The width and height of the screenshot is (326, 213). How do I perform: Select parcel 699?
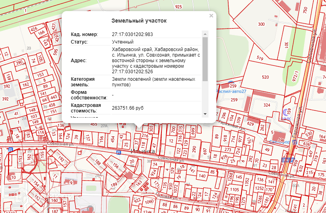tap(193, 131)
